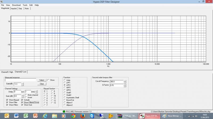Viewport: 213px width, 119px height.
Task: Toggle the Show Biquad checkbox
Action: [7, 100]
